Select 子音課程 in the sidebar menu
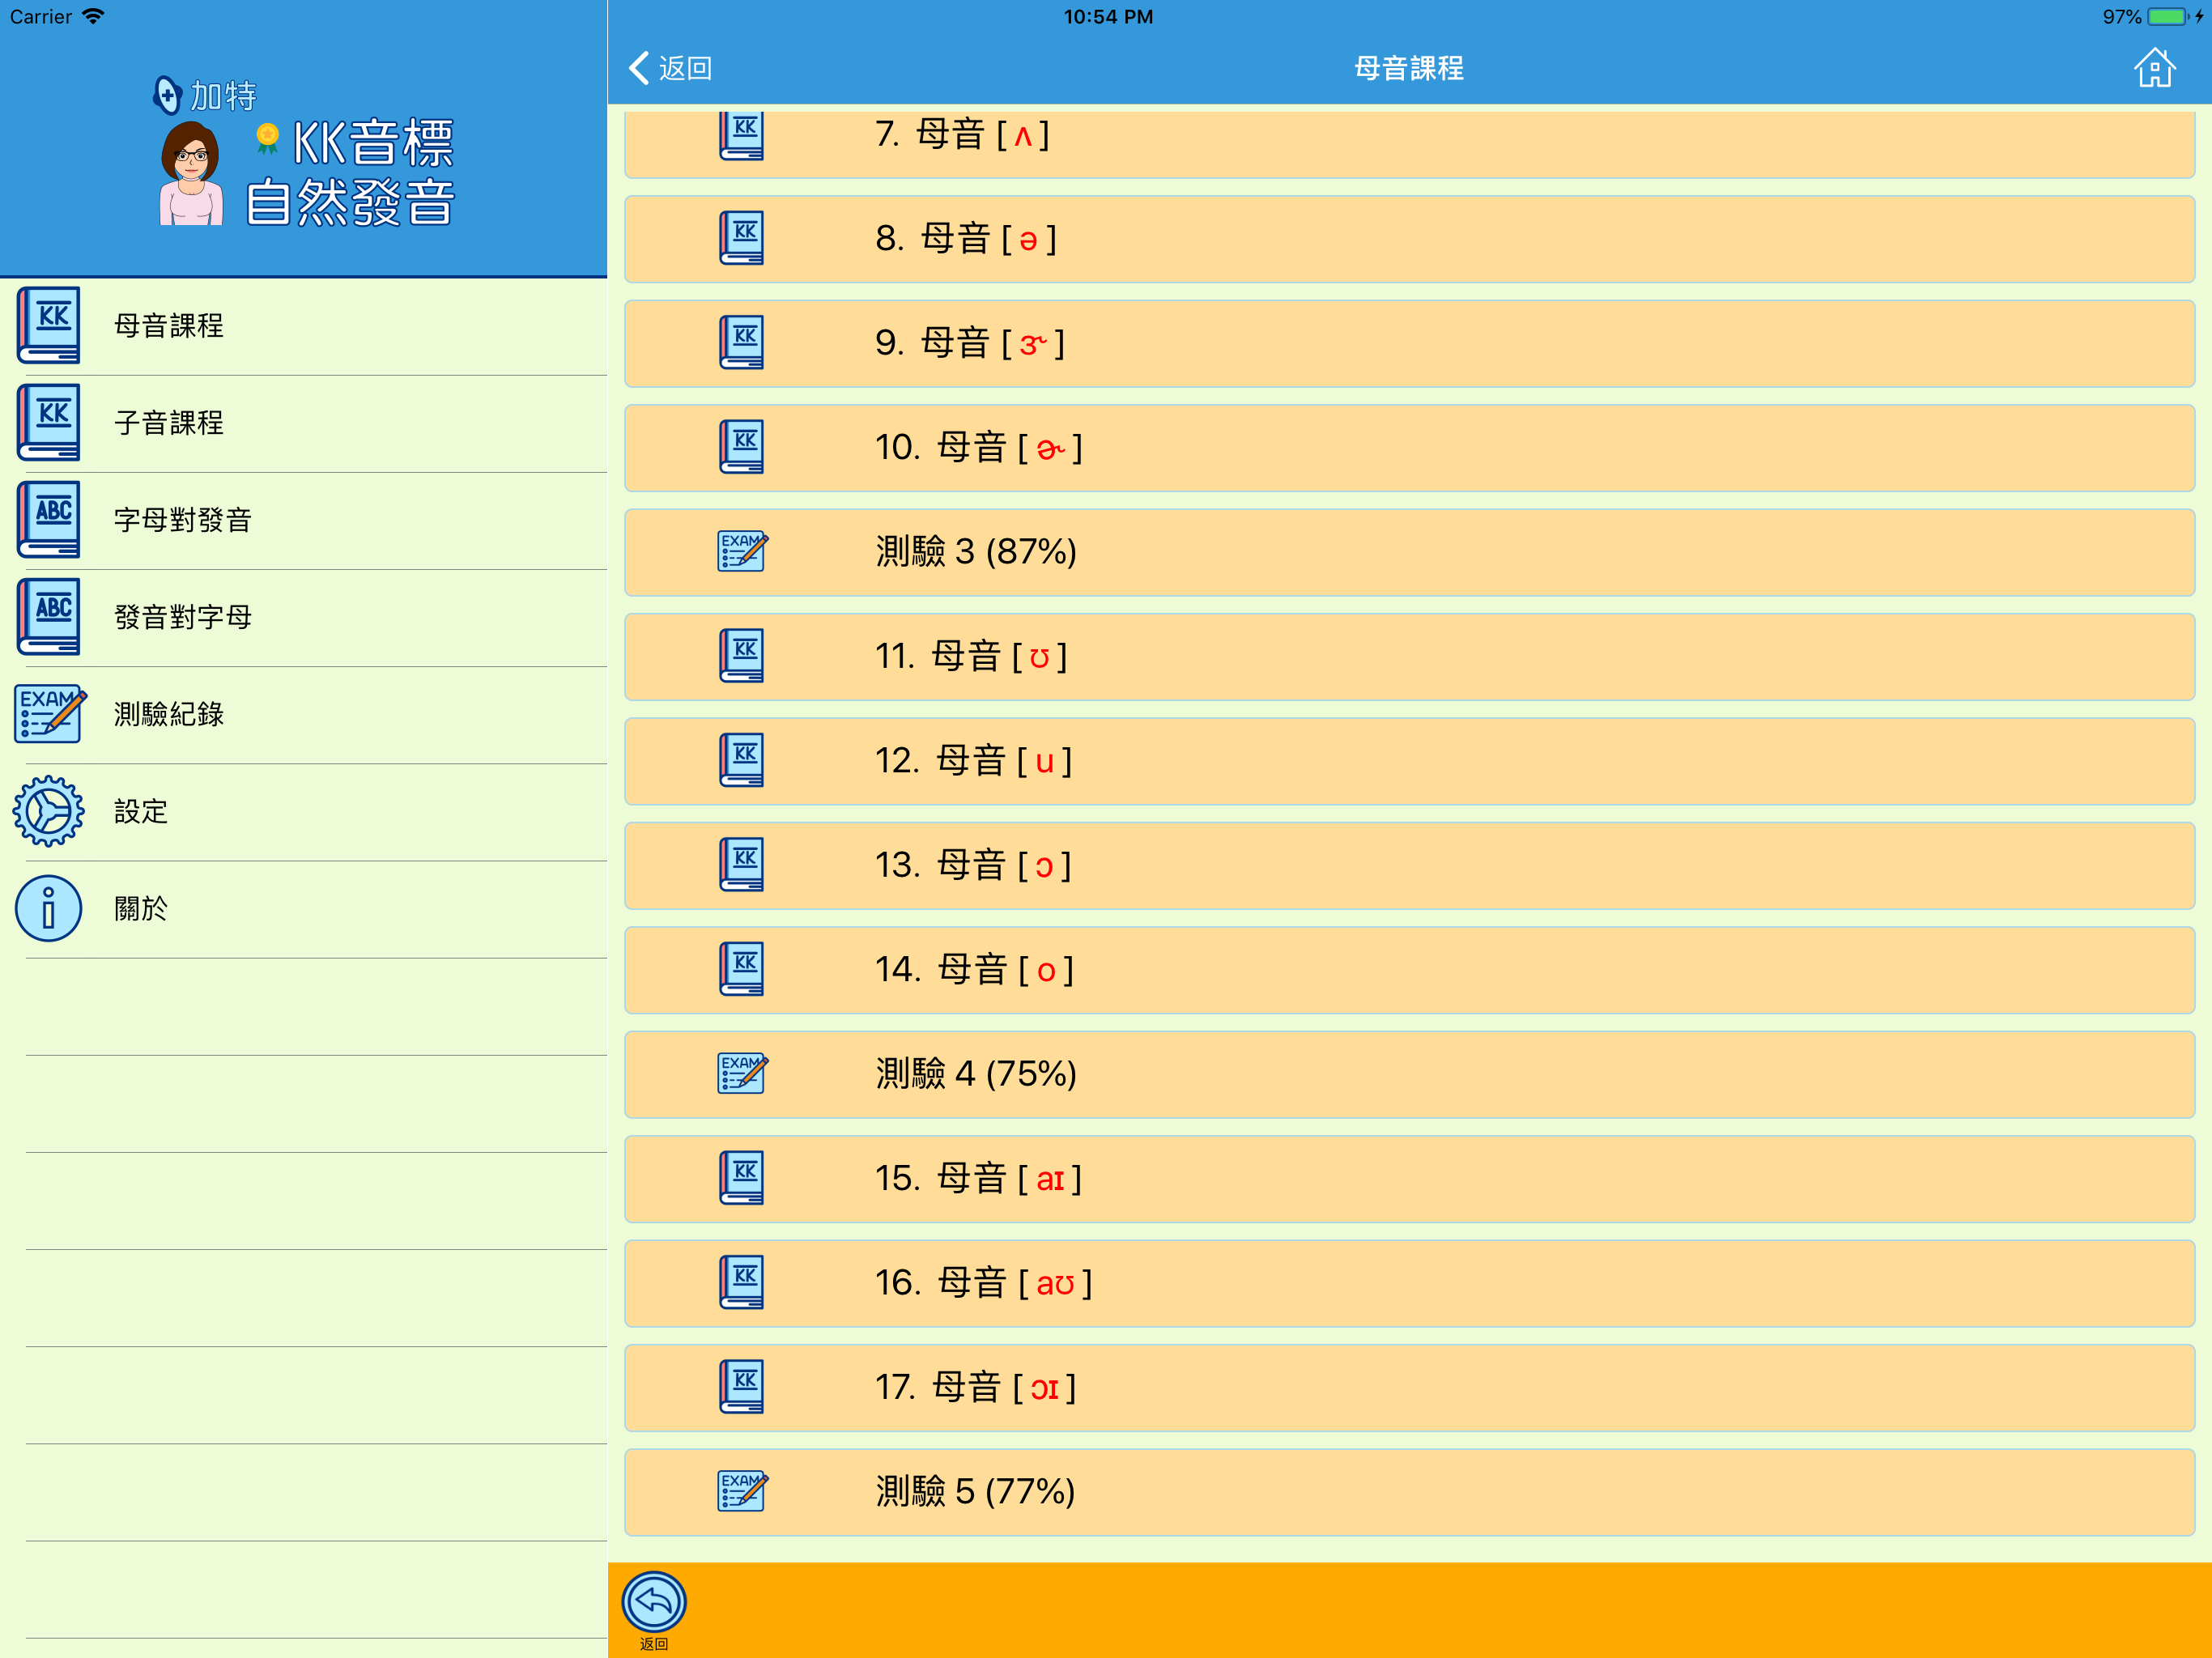This screenshot has width=2212, height=1658. [x=304, y=423]
